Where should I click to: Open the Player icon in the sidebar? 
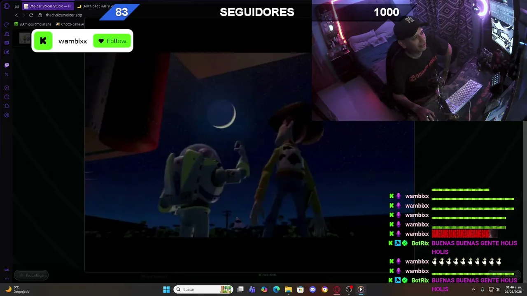pos(7,88)
